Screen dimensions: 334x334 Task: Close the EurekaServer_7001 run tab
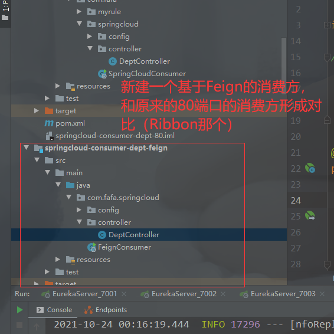[124, 294]
